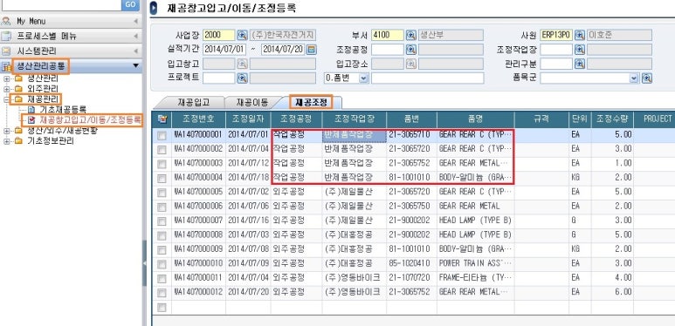
Task: Select cell HEAD LAMP (TYPE B) in row MA1407000007
Action: coord(476,221)
